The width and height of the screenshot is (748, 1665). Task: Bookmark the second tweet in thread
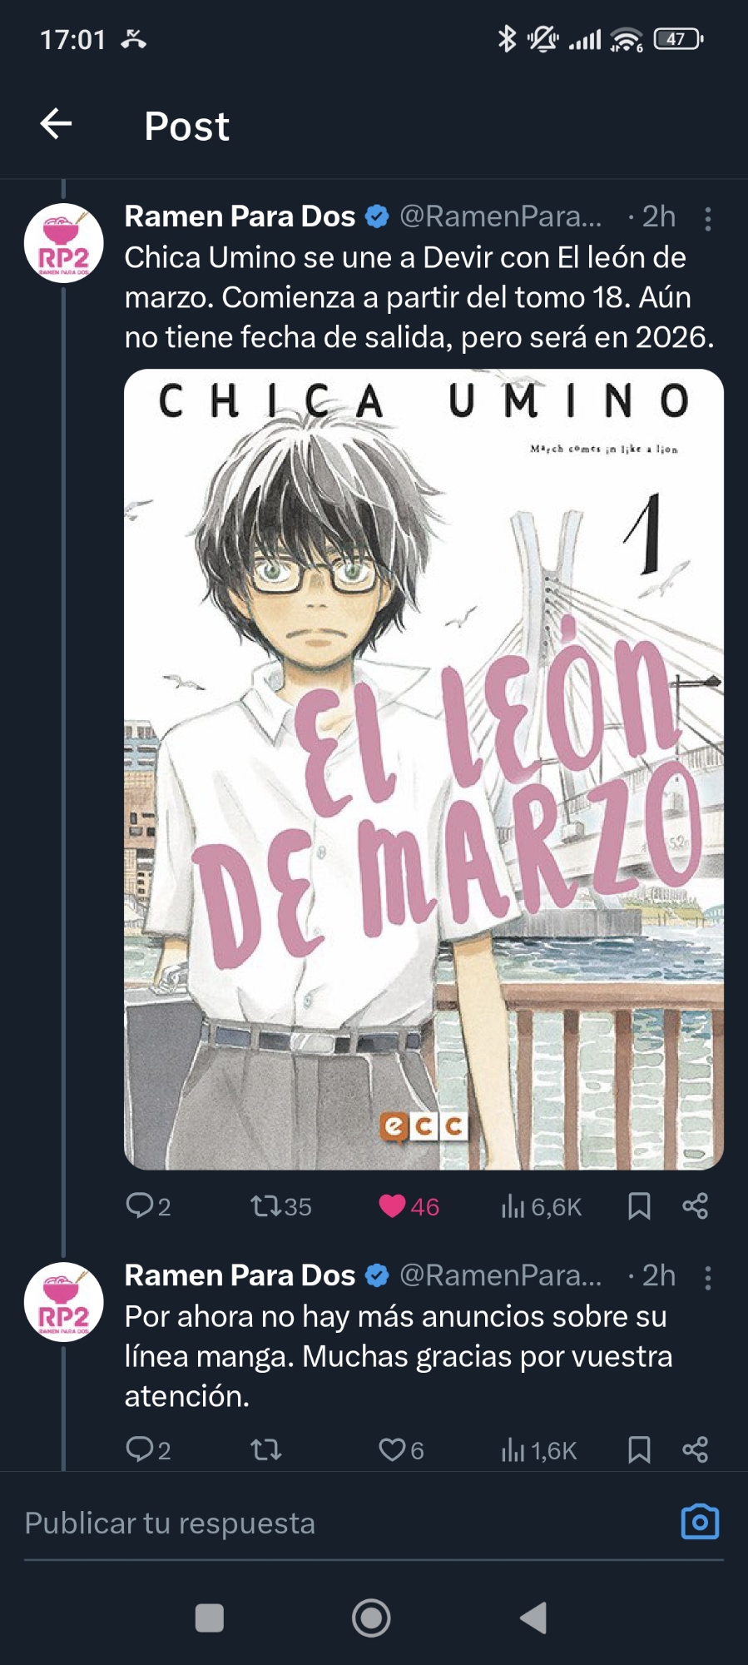(x=639, y=1450)
